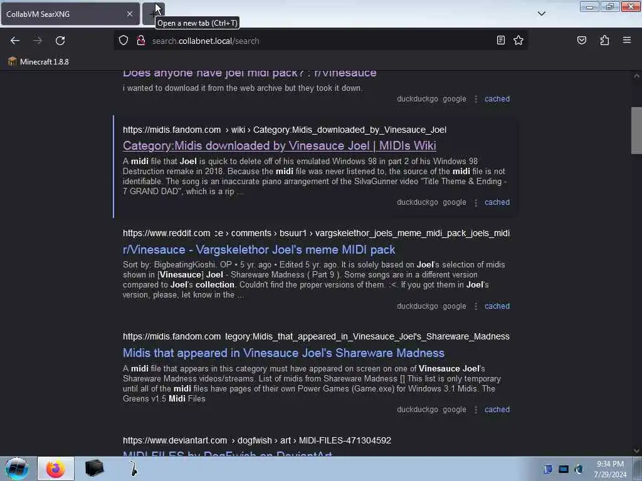Click the deviantart.com MIDI-FILES URL

pos(256,440)
